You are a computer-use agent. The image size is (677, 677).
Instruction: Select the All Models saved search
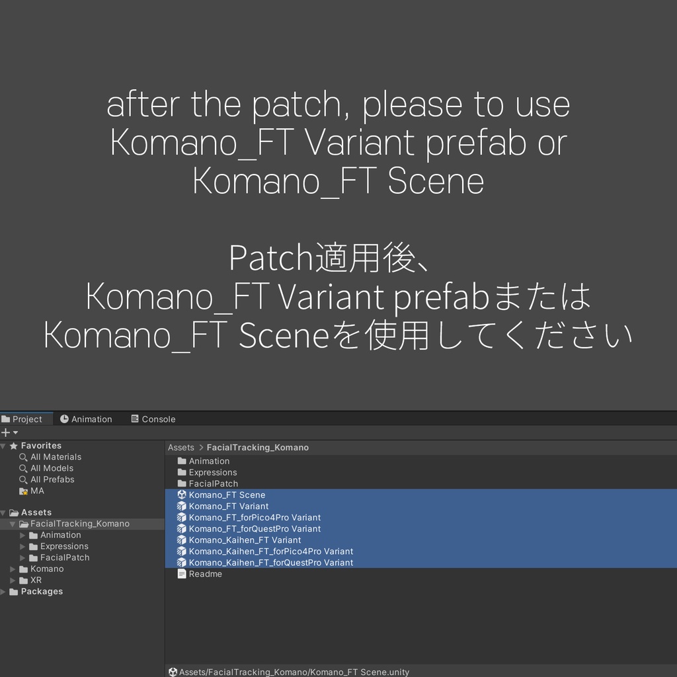coord(52,468)
